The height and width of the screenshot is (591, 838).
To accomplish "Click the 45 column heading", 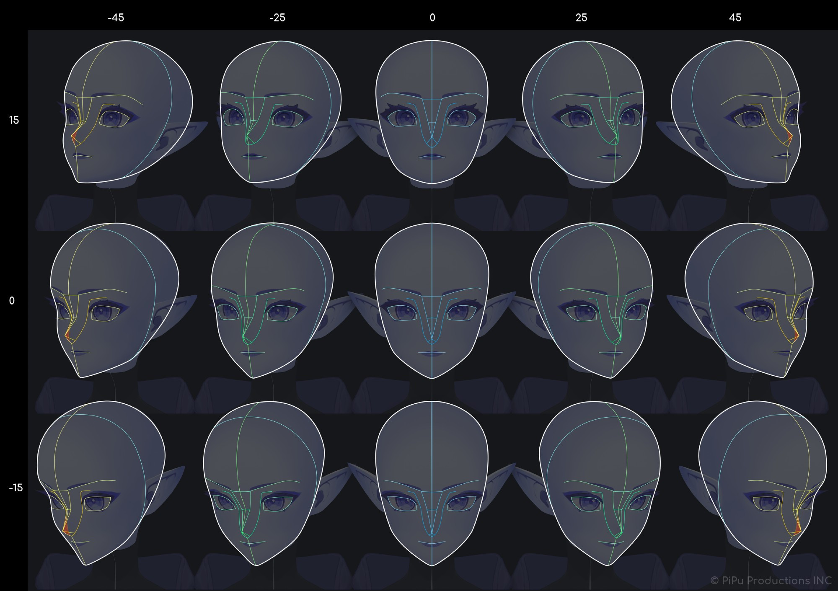I will [735, 18].
